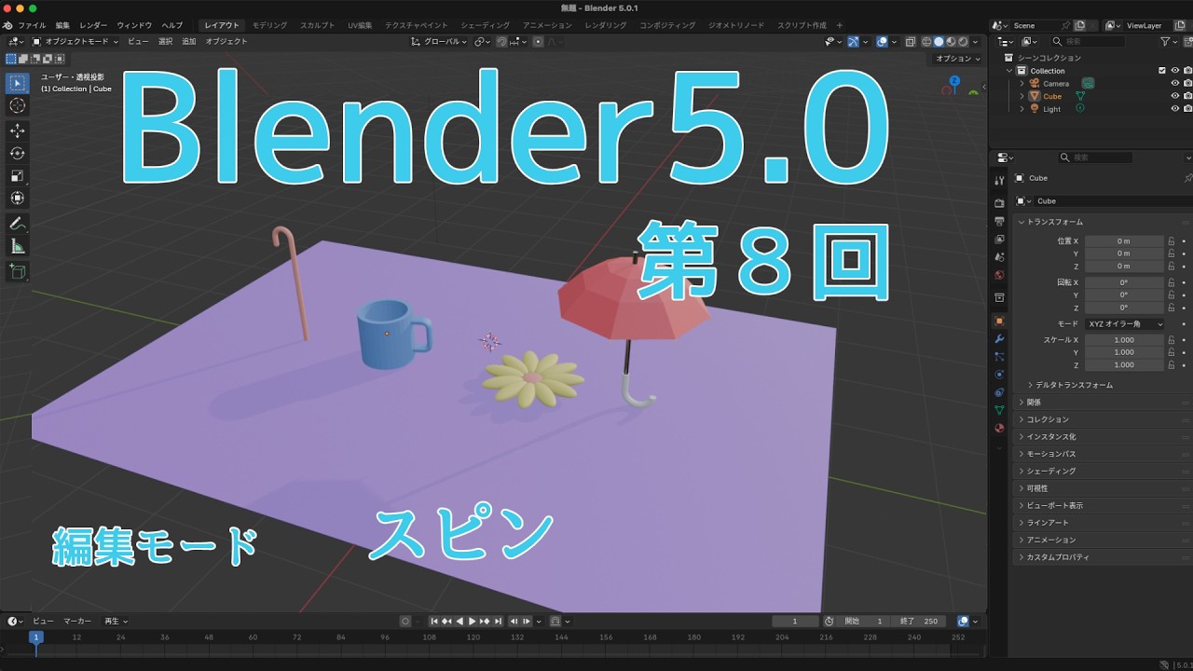1193x671 pixels.
Task: Select the Select Box tool
Action: pyautogui.click(x=18, y=83)
